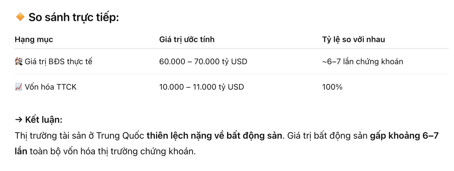The image size is (454, 171).
Task: Click the 'Giá trị BĐS thực tế' cell
Action: pos(59,61)
